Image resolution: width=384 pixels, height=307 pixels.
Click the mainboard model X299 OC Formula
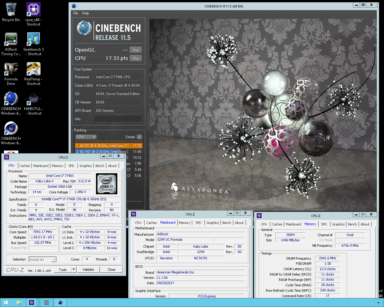pyautogui.click(x=184, y=240)
